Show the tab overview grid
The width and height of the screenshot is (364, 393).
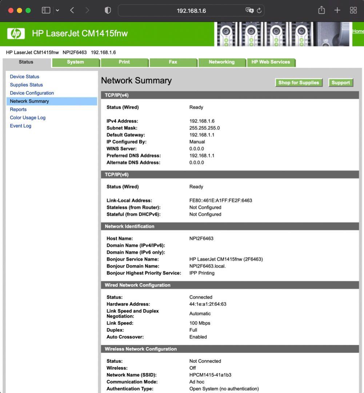[353, 10]
